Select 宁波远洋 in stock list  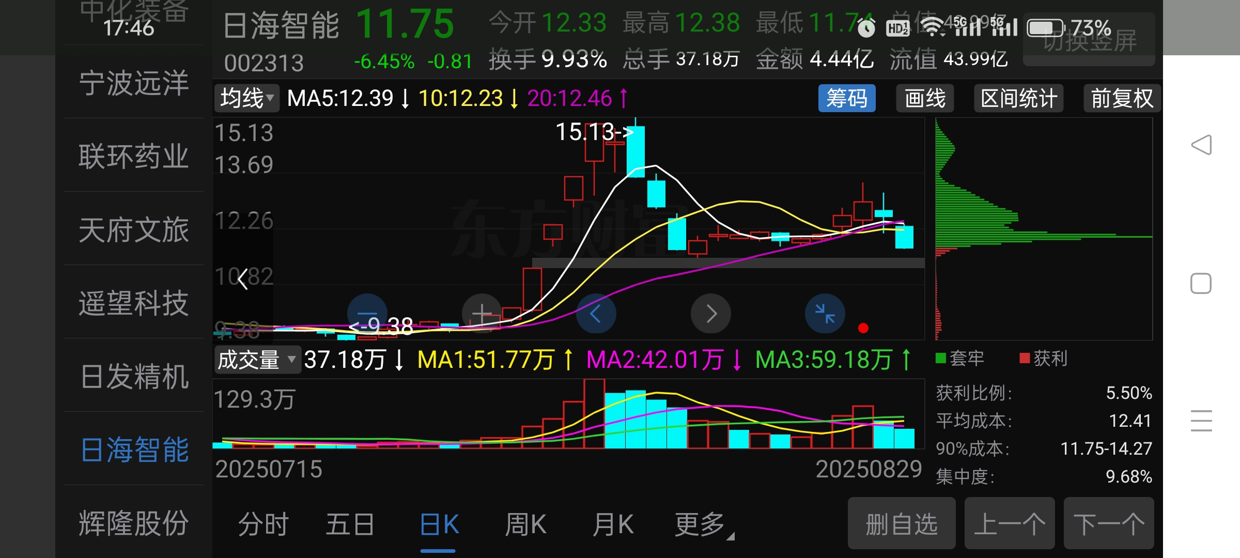pyautogui.click(x=133, y=83)
